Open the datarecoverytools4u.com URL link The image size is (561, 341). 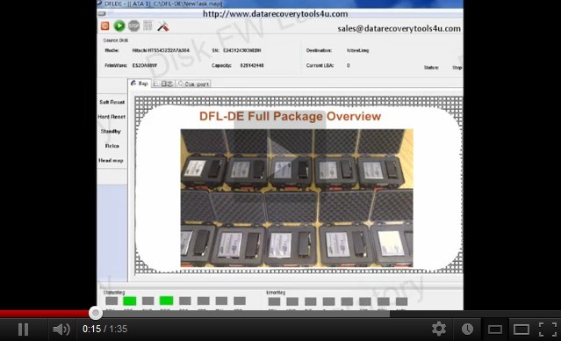[275, 14]
